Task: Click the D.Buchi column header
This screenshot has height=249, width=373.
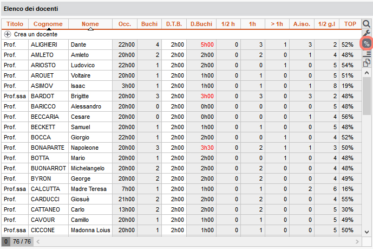Action: click(201, 24)
